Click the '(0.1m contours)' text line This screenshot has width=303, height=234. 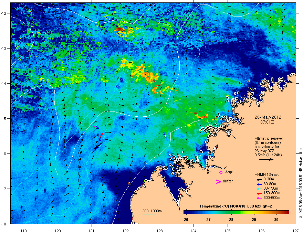(x=268, y=142)
